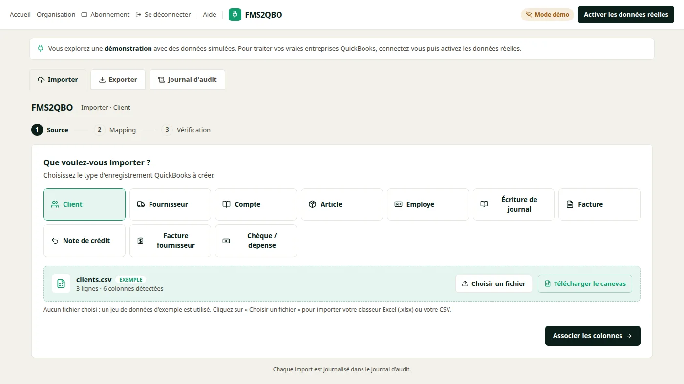Screen dimensions: 684x384
Task: Go to the Abonnement page
Action: (106, 15)
